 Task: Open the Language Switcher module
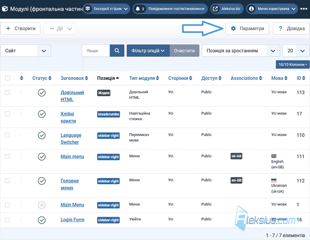click(71, 138)
